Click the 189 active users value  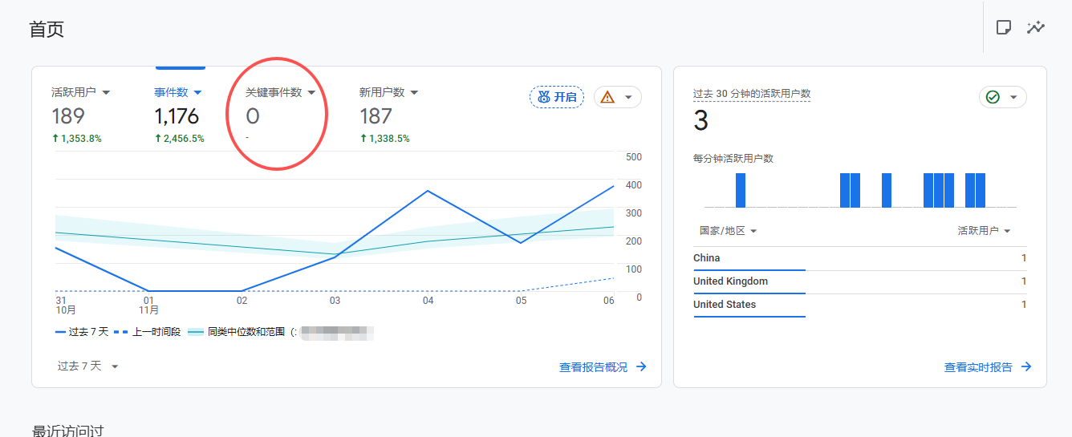coord(68,116)
